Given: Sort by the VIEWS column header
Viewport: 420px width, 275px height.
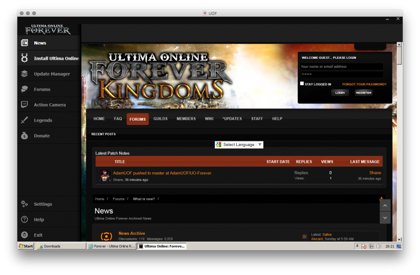Looking at the screenshot, I should [327, 162].
